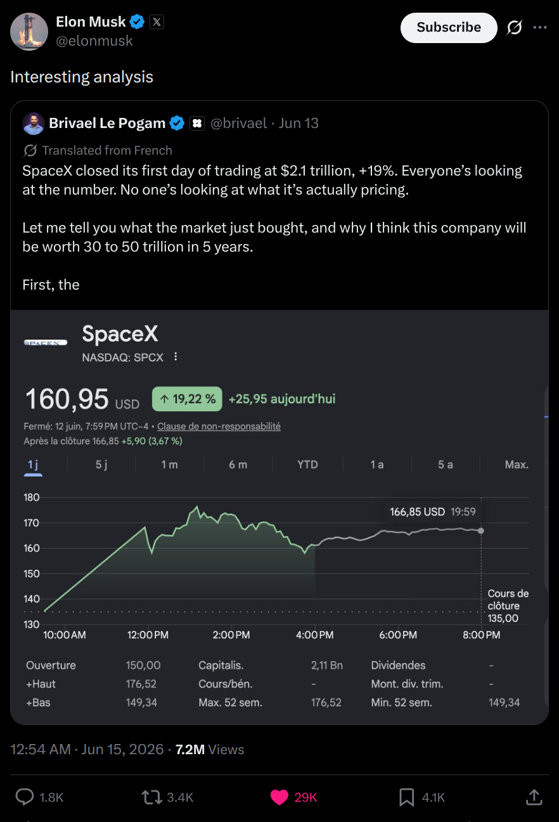559x822 pixels.
Task: Select the YTD chart range tab
Action: tap(307, 465)
